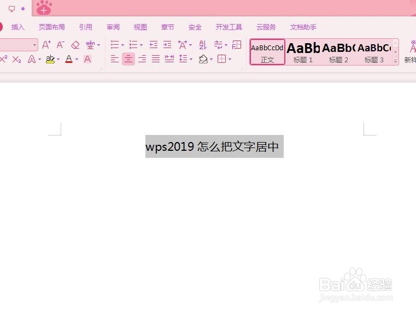Decrease paragraph indent

(x=154, y=45)
